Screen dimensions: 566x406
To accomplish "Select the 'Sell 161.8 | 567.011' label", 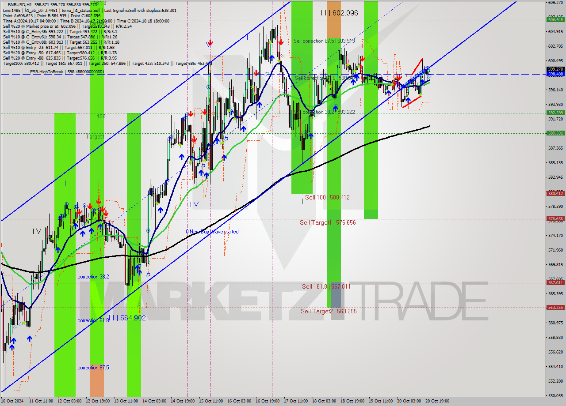I will (326, 286).
